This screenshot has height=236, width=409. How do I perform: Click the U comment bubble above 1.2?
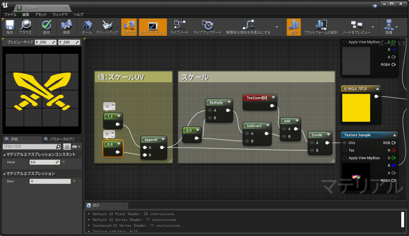pos(109,106)
